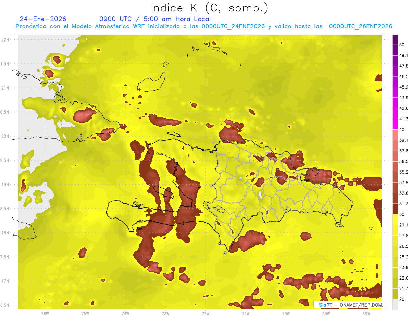Click the '22N' latitude label
411x318 pixels.
[x=5, y=40]
